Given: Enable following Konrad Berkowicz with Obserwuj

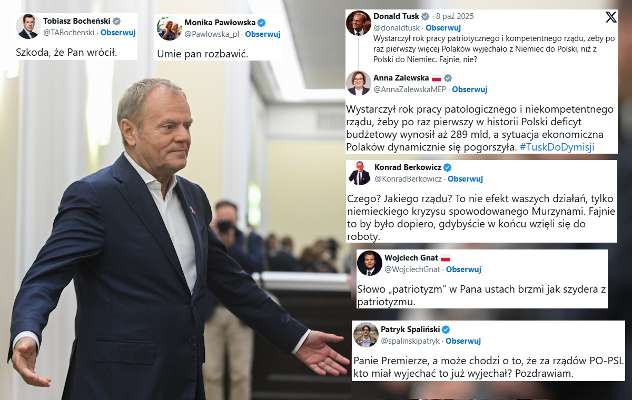Looking at the screenshot, I should (x=466, y=179).
